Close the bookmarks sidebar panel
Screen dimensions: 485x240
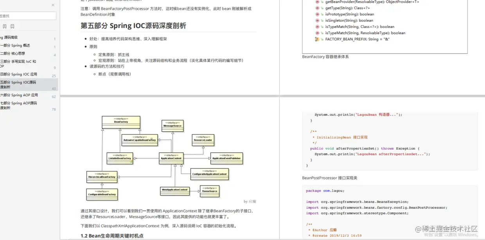pos(53,5)
